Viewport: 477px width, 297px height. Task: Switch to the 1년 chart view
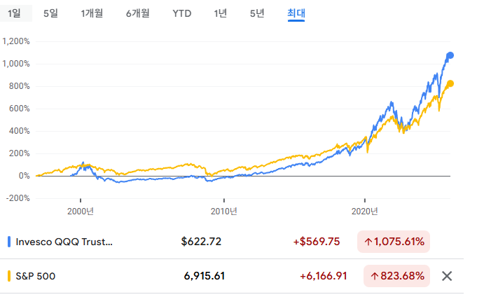pos(221,13)
